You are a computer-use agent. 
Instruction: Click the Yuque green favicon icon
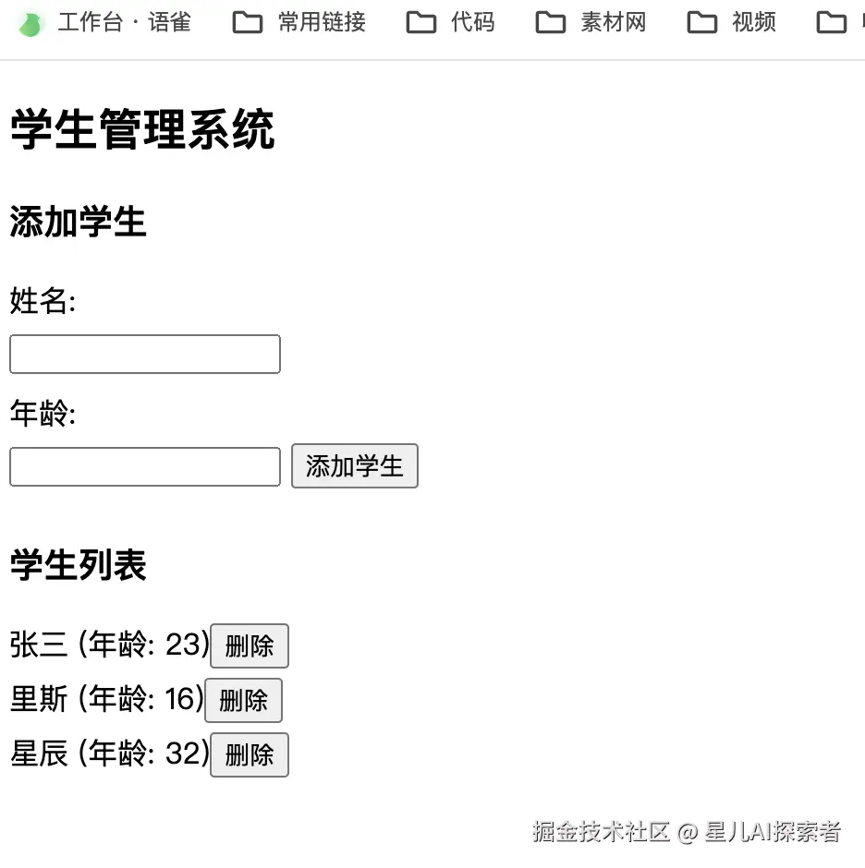[x=30, y=21]
